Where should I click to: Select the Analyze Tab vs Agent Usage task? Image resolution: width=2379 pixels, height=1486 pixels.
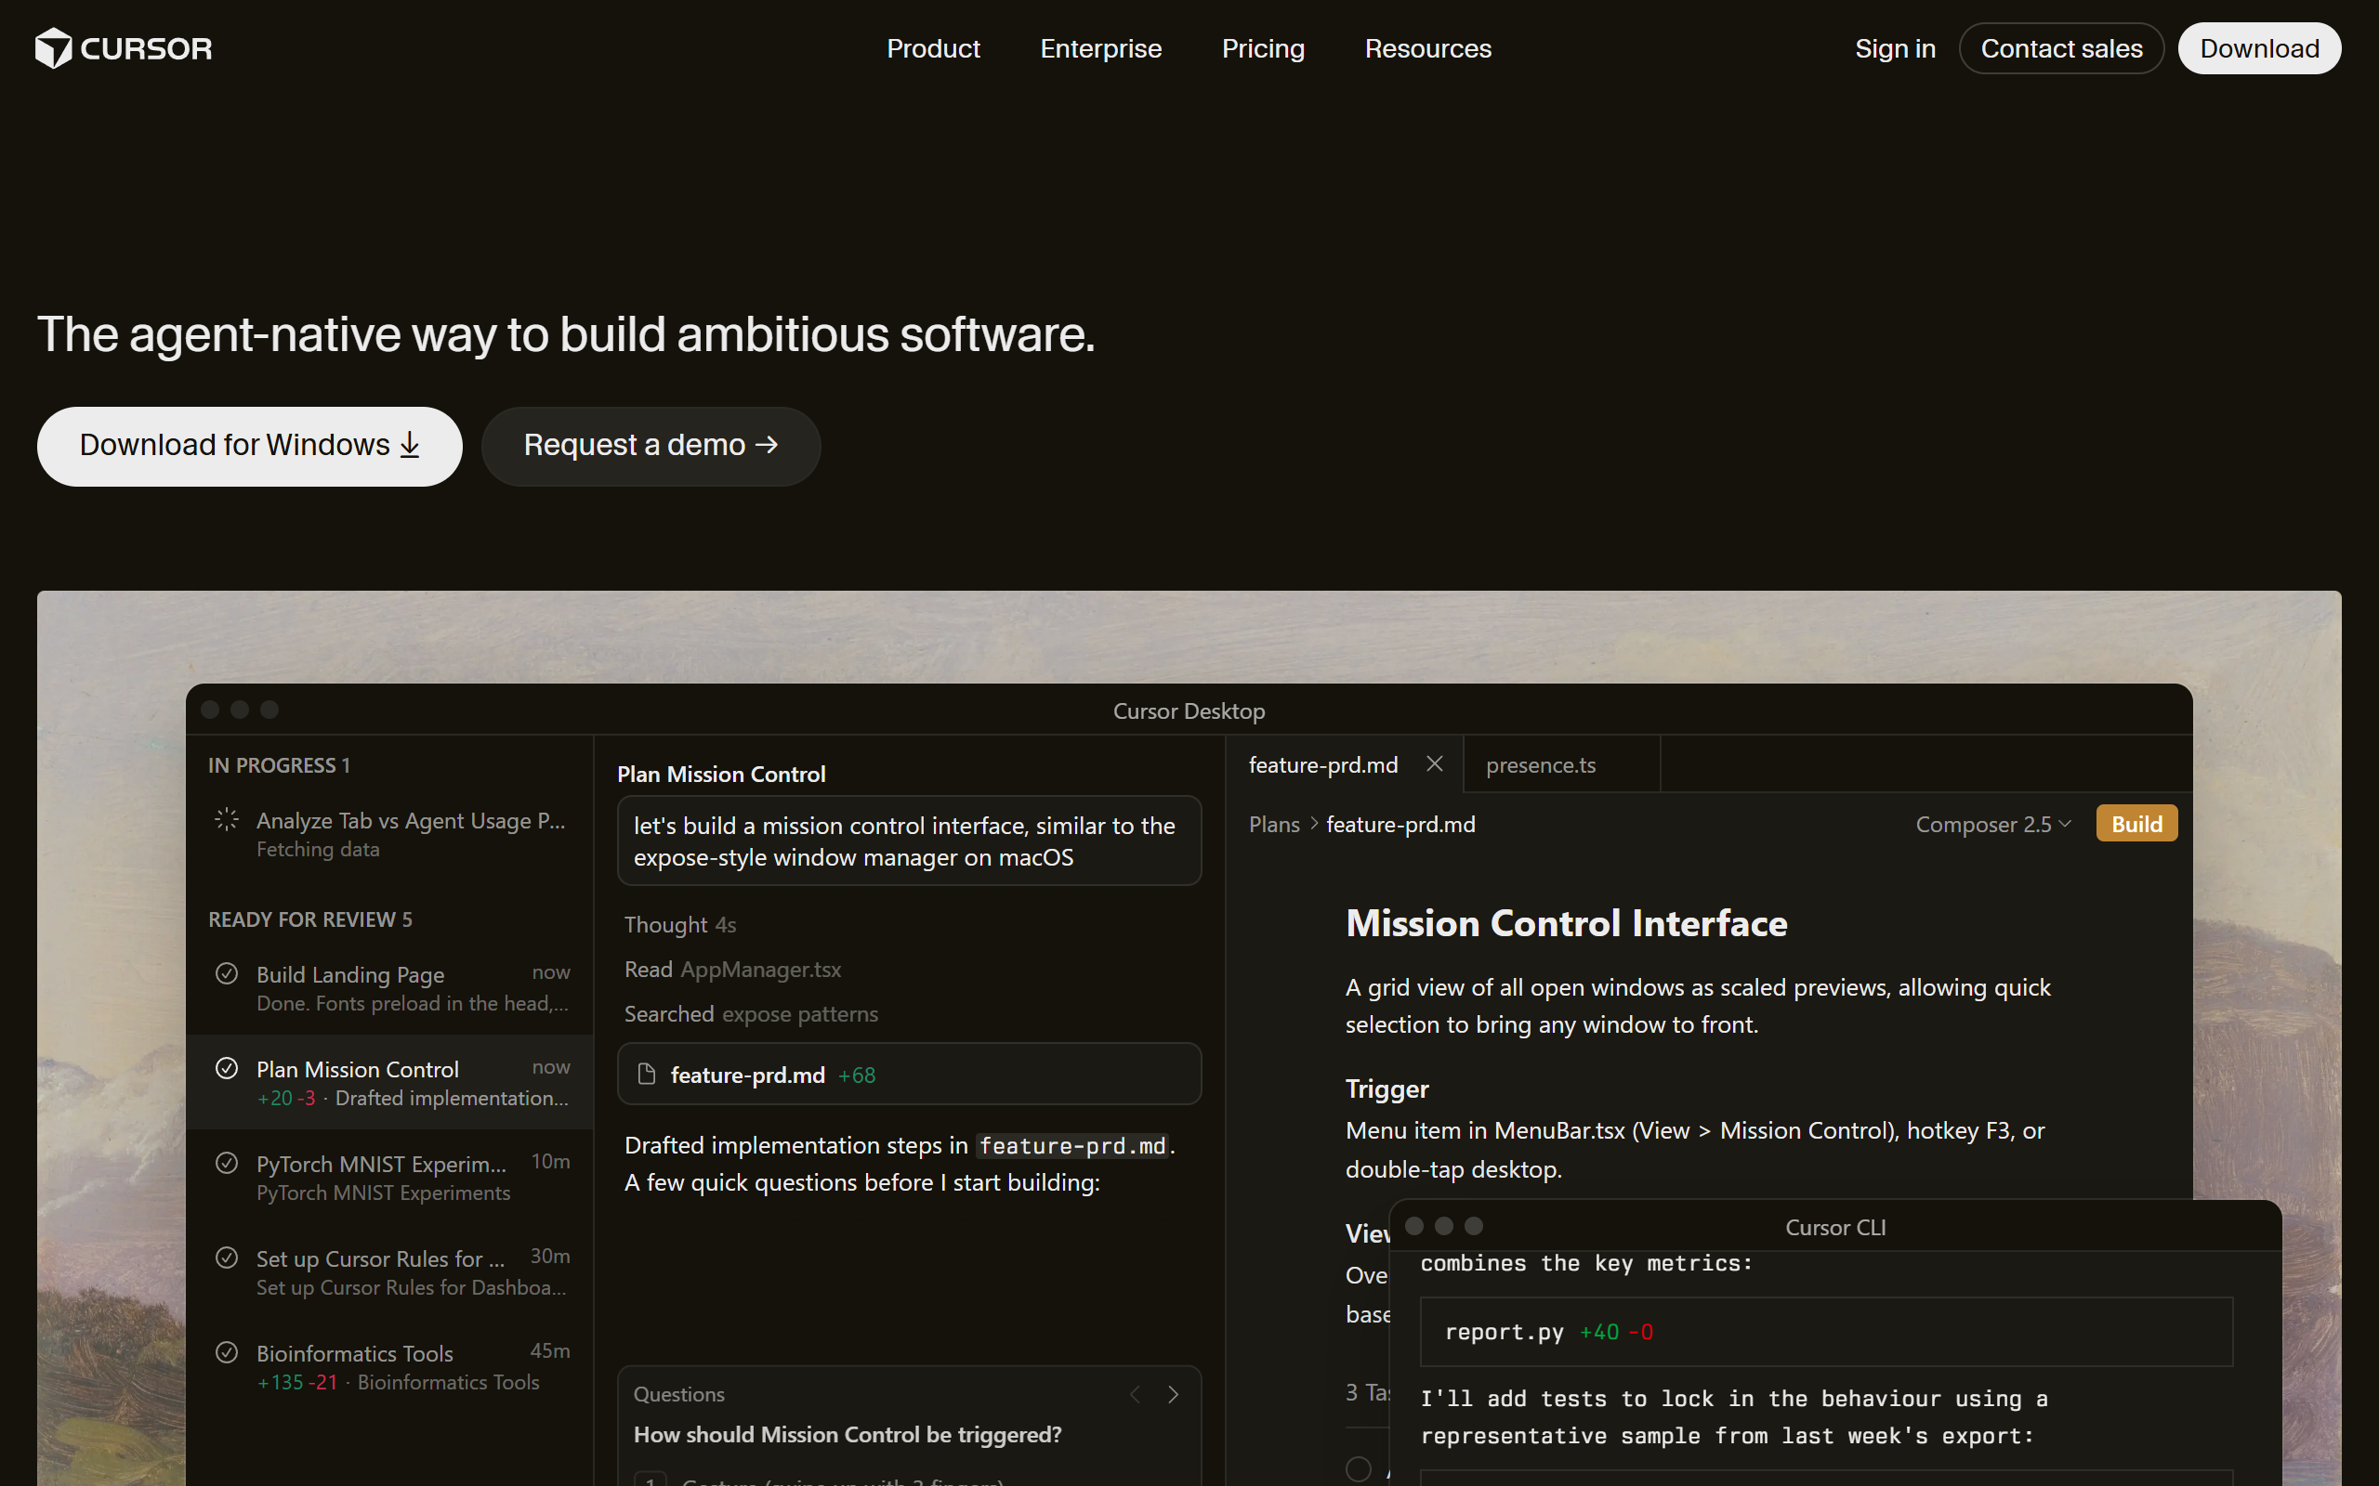(x=390, y=833)
